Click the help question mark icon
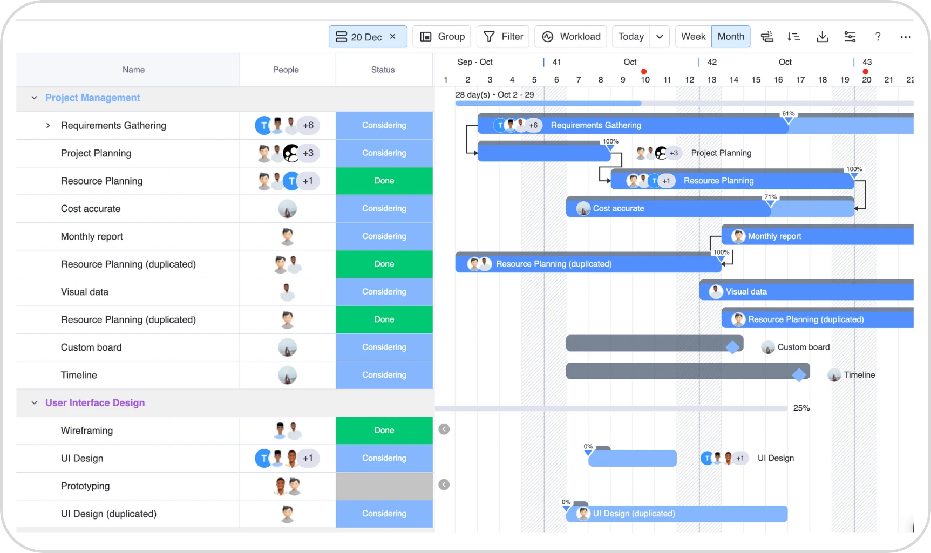The width and height of the screenshot is (931, 553). [x=878, y=36]
